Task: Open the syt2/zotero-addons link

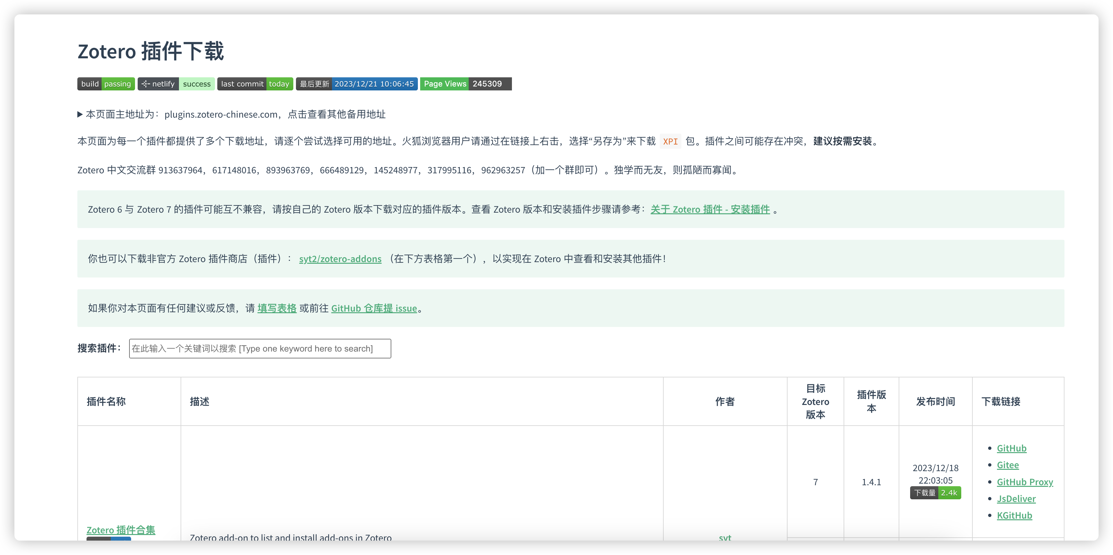Action: click(x=340, y=259)
